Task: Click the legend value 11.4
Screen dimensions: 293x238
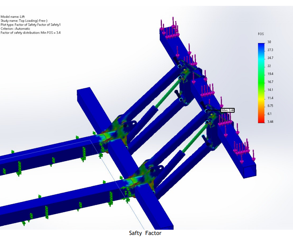Action: 270,98
